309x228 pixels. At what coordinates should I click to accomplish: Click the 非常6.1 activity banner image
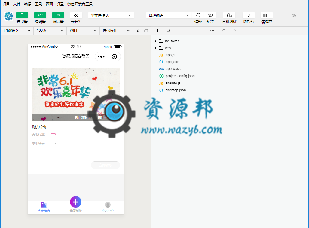click(x=76, y=95)
